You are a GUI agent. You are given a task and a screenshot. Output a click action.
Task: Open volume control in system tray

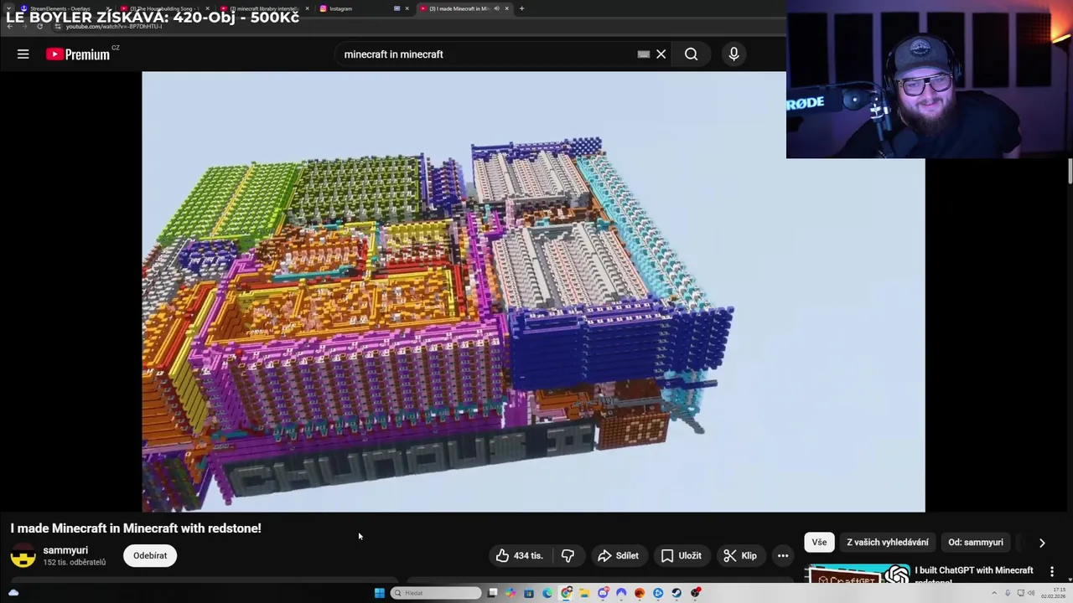1033,593
